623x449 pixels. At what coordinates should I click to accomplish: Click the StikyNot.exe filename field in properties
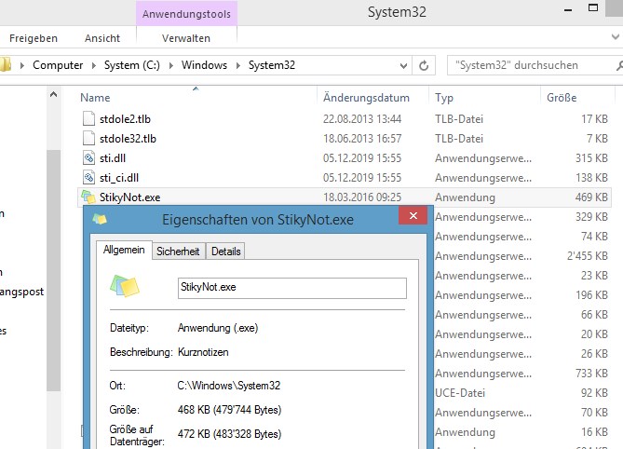pos(292,288)
